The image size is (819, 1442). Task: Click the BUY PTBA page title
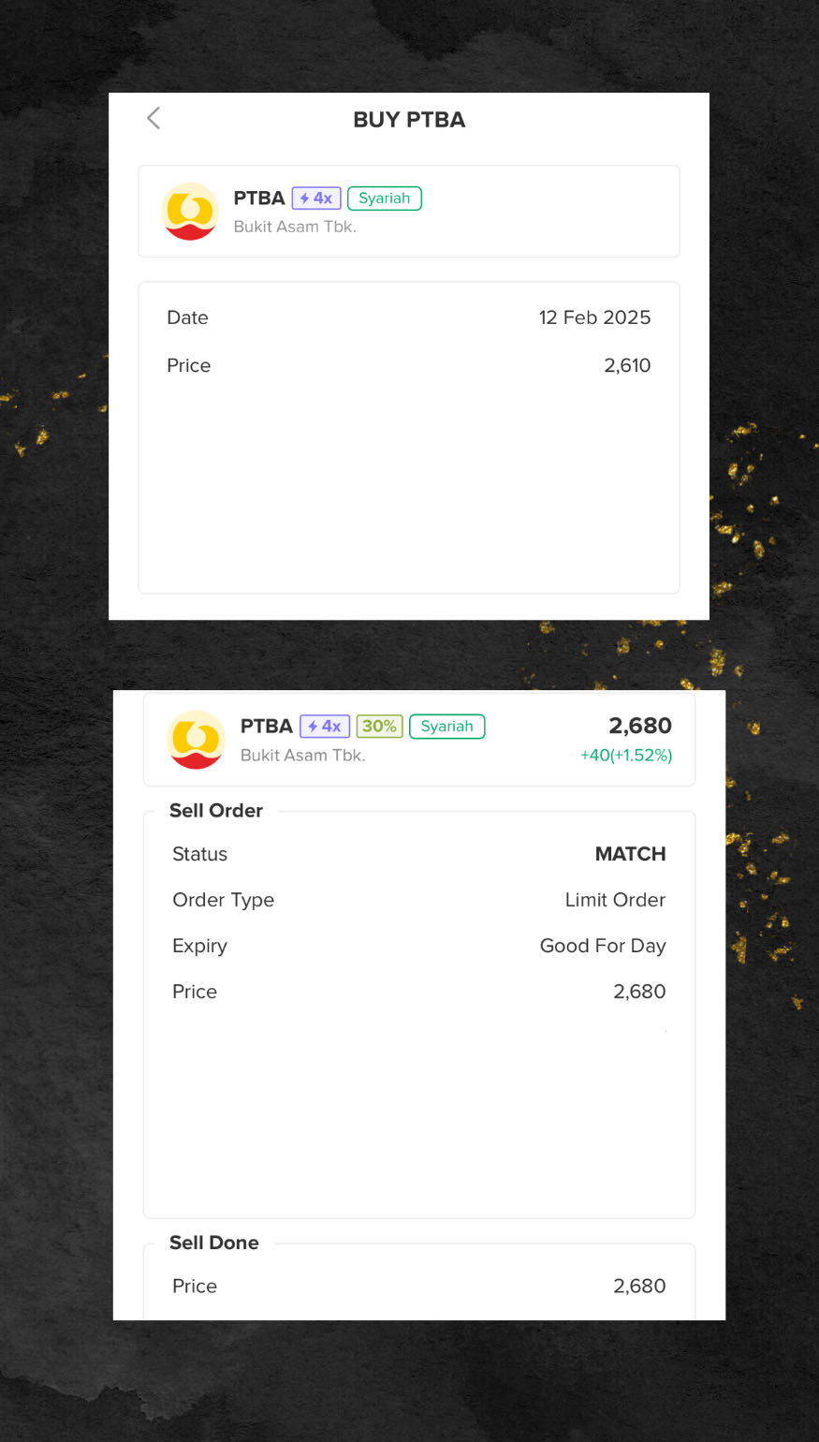[409, 120]
